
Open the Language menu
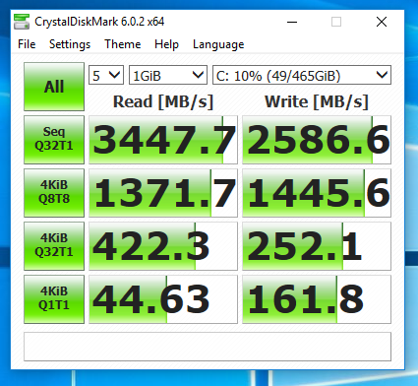pos(218,44)
